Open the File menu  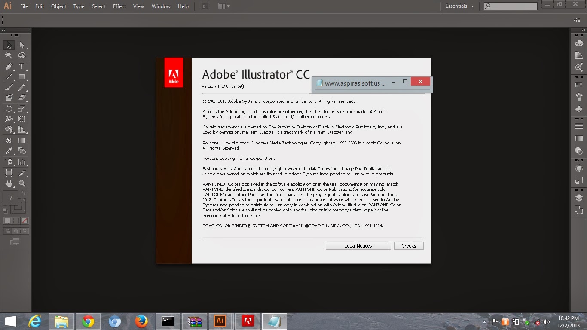click(x=24, y=6)
